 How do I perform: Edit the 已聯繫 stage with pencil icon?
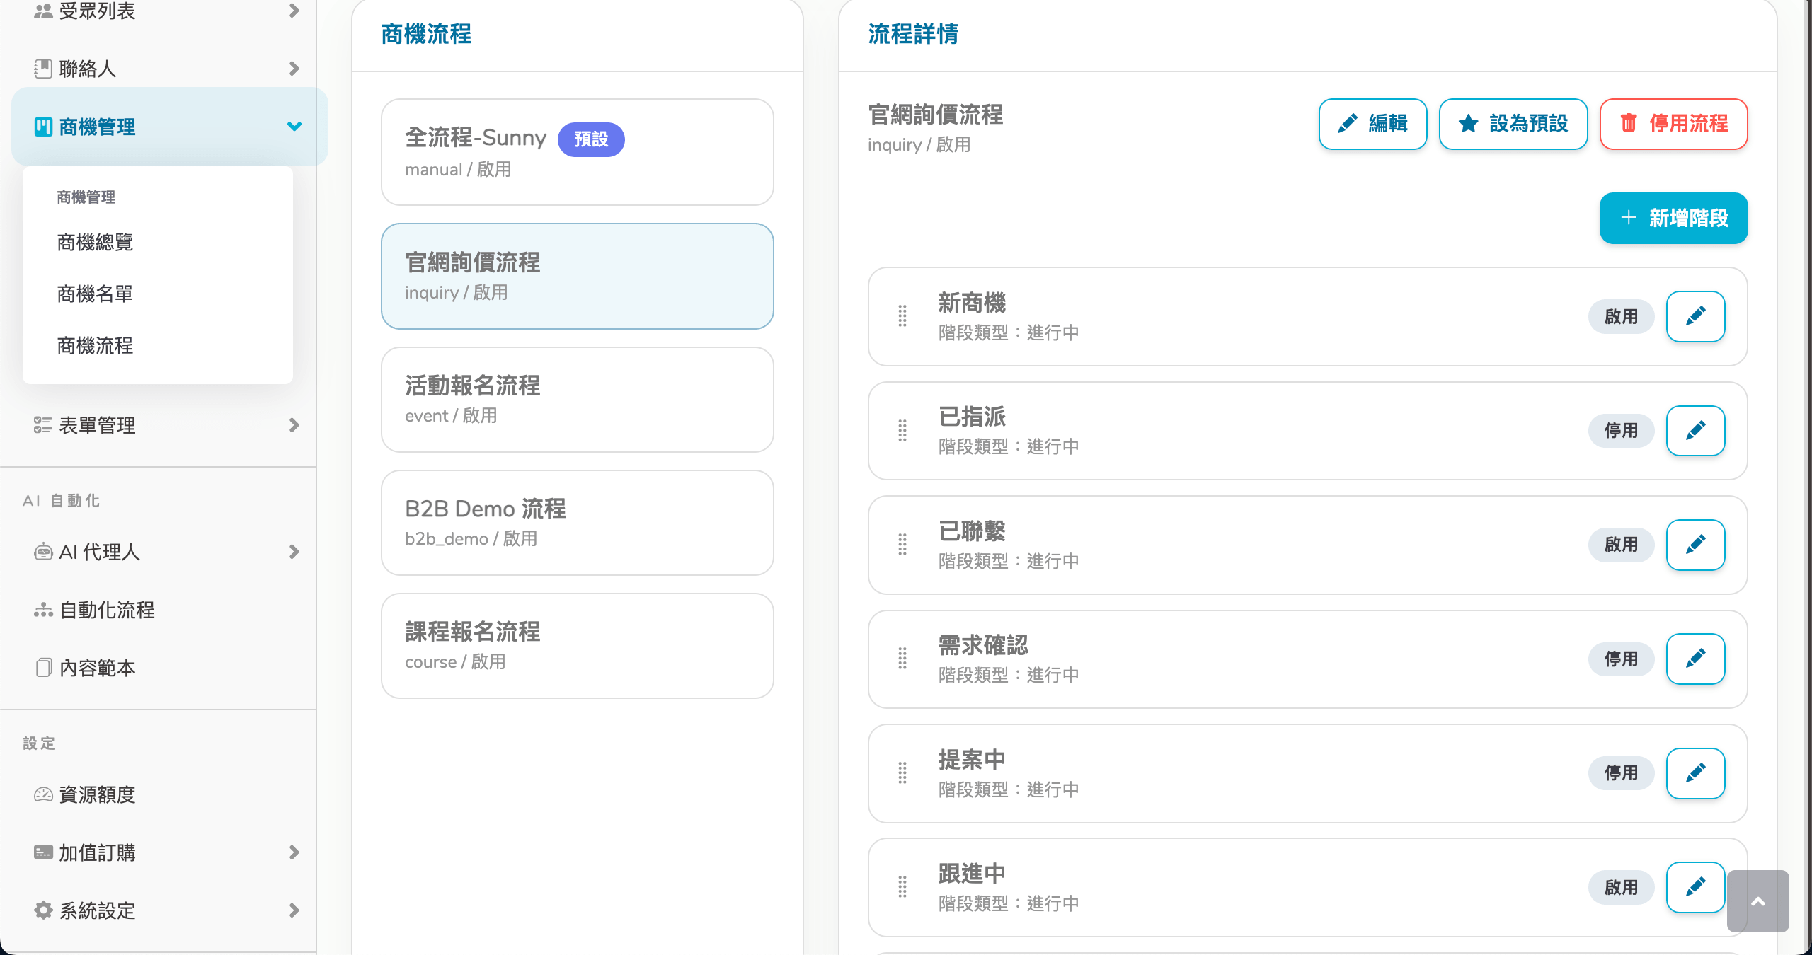tap(1695, 545)
